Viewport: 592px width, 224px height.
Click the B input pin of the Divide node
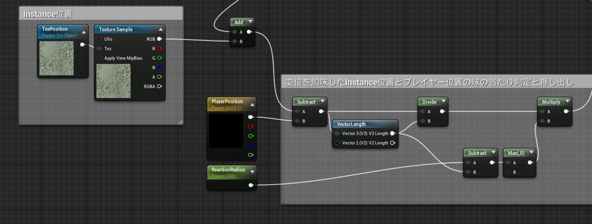tap(422, 121)
